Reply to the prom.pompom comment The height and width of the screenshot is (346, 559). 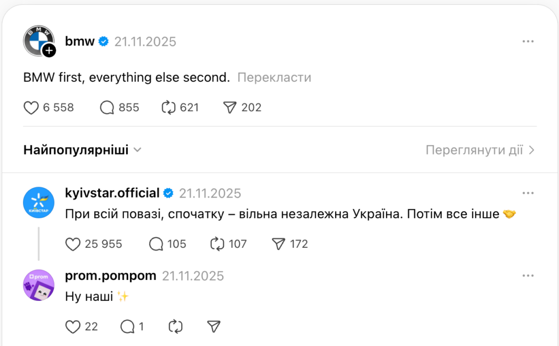coord(127,326)
